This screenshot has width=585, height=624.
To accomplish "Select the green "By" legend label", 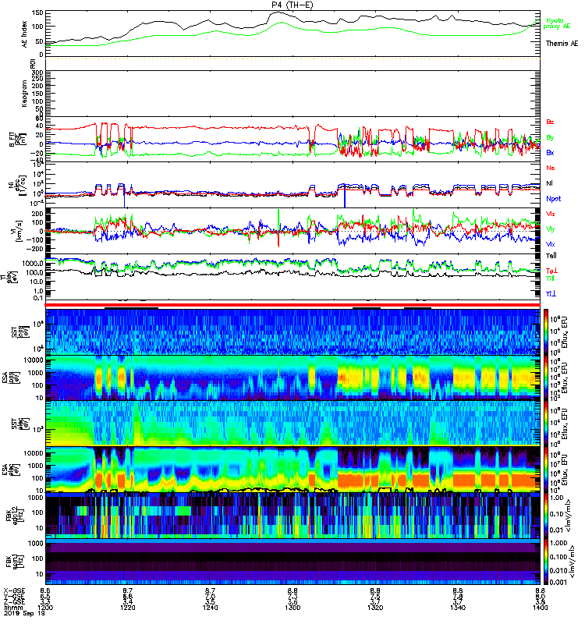I will click(550, 138).
